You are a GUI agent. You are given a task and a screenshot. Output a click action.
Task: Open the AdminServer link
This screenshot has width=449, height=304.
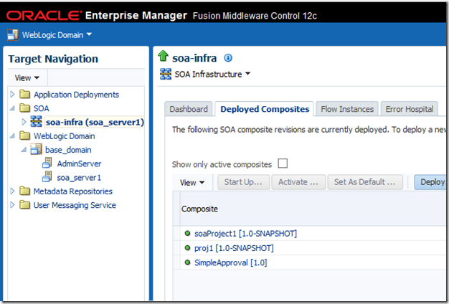(x=79, y=163)
